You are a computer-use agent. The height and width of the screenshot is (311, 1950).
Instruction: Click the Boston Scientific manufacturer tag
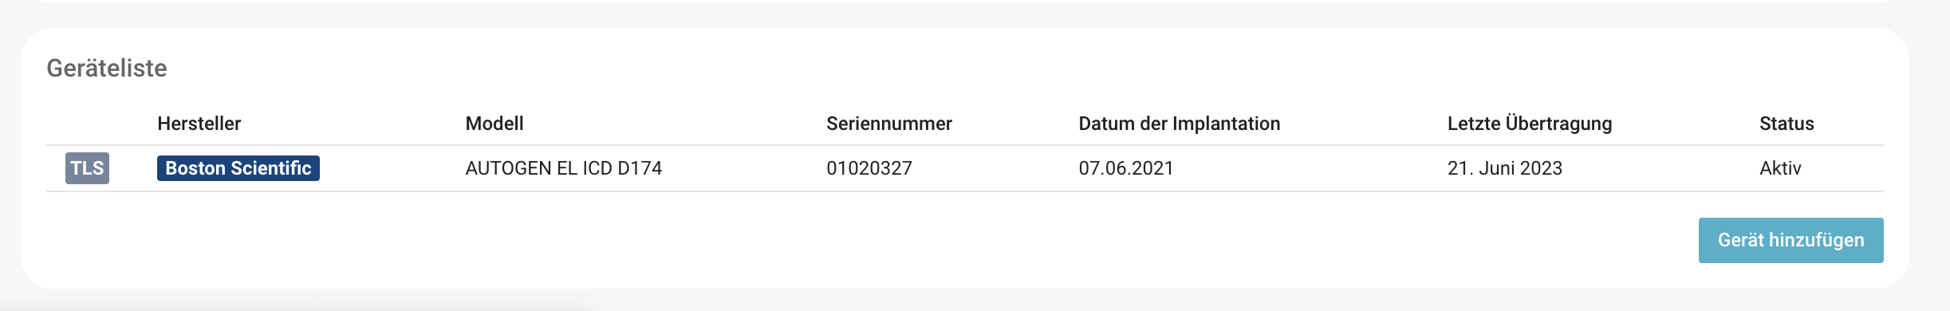click(x=238, y=168)
